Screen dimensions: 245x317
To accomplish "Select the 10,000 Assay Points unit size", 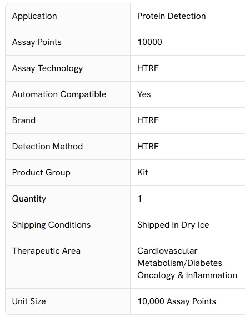I will pos(177,301).
